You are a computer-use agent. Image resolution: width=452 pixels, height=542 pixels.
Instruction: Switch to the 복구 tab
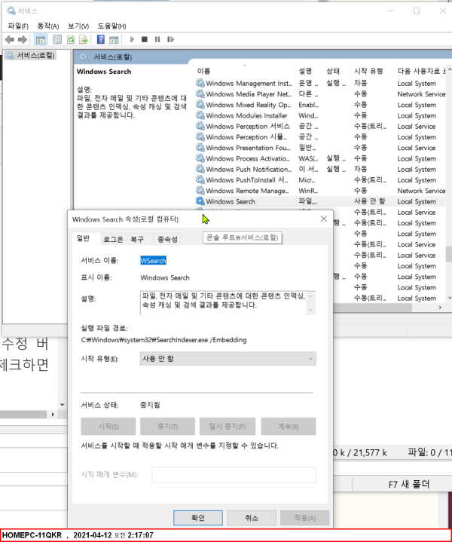point(137,239)
